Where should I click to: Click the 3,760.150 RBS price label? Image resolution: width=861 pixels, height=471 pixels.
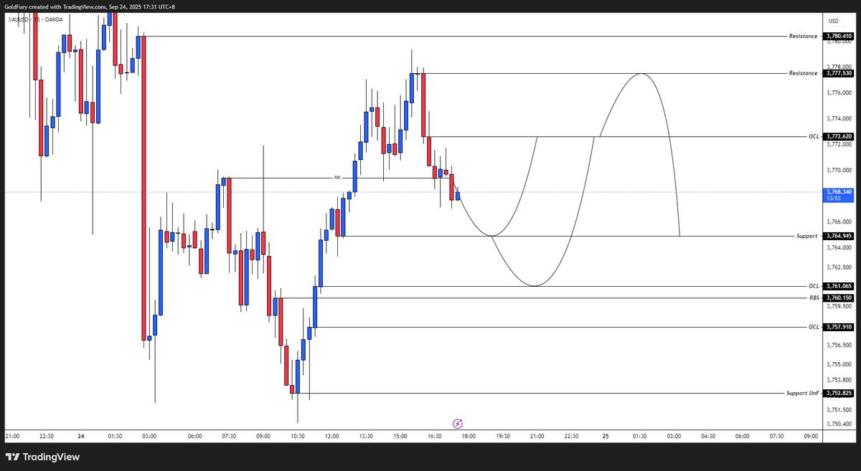tap(838, 298)
